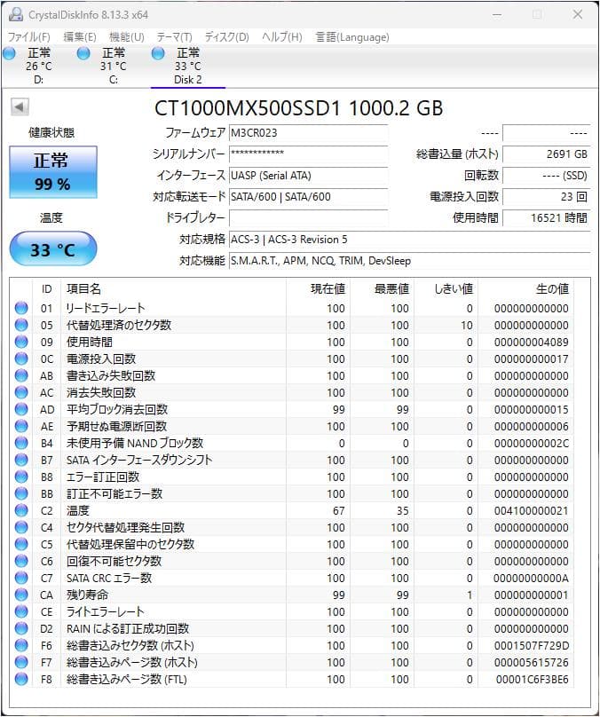The height and width of the screenshot is (717, 600).
Task: Click the 正常 99 % health status button
Action: coord(53,172)
